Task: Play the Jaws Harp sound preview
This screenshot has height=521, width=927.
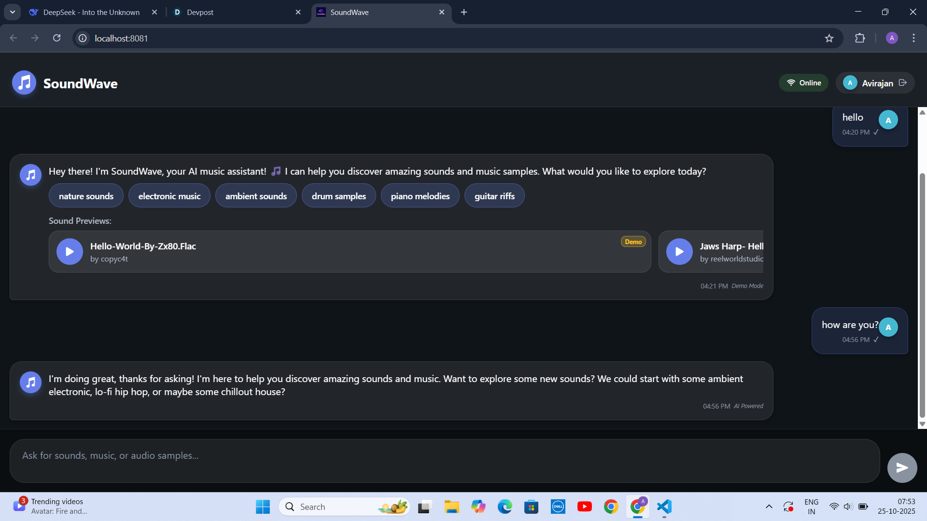Action: click(679, 251)
